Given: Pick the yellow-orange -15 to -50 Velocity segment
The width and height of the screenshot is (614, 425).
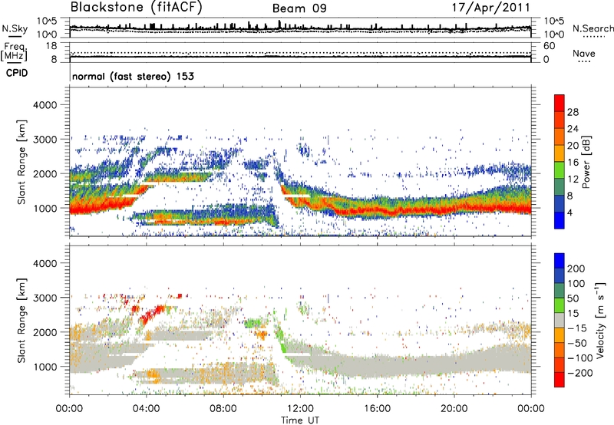Looking at the screenshot, I should 560,335.
